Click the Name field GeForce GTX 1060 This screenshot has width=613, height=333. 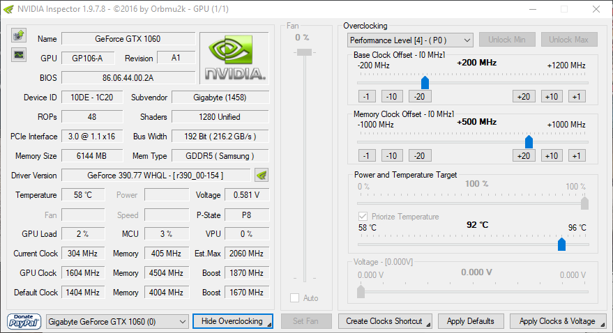[128, 38]
